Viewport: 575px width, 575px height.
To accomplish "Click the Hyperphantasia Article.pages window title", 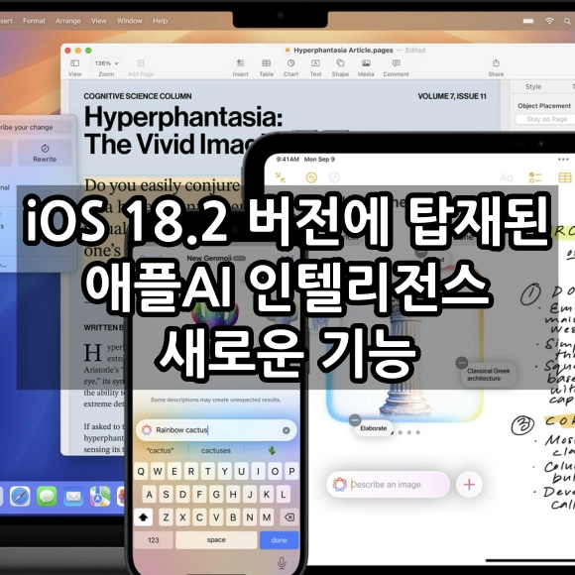I will [x=343, y=51].
